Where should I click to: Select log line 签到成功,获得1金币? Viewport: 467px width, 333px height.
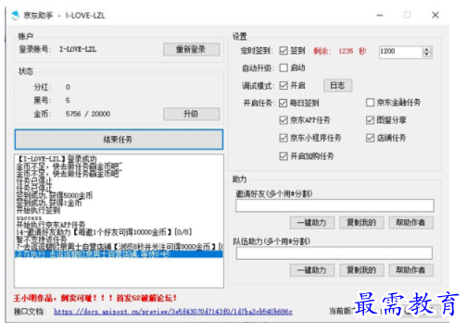[x=49, y=203]
